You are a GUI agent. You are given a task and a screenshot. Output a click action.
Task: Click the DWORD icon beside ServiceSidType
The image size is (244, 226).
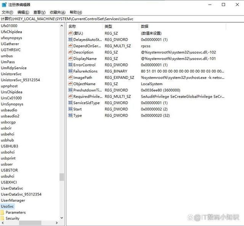pos(70,103)
